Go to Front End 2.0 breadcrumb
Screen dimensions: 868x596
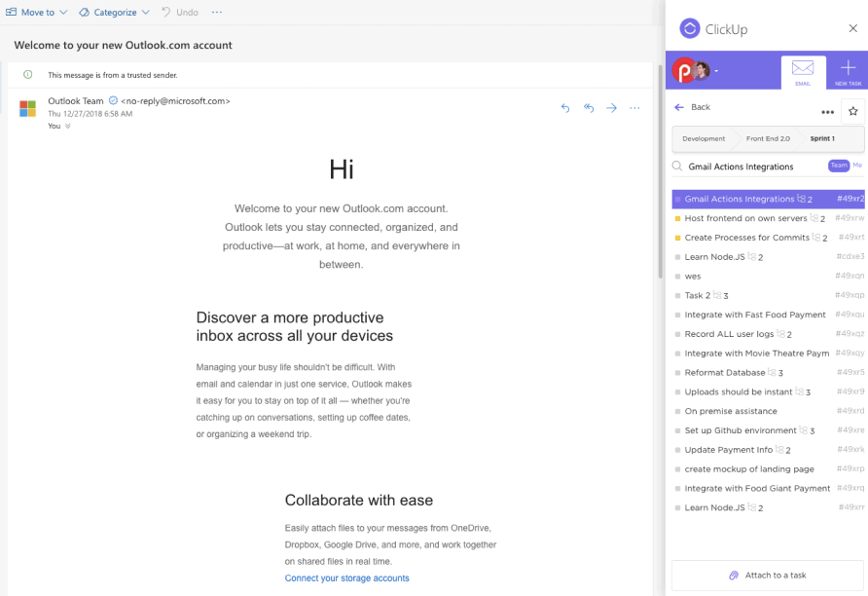pyautogui.click(x=768, y=138)
